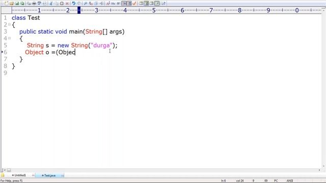Screen dimensions: 326x183
Task: Click "Object" type at start of line 6
Action: click(x=34, y=52)
